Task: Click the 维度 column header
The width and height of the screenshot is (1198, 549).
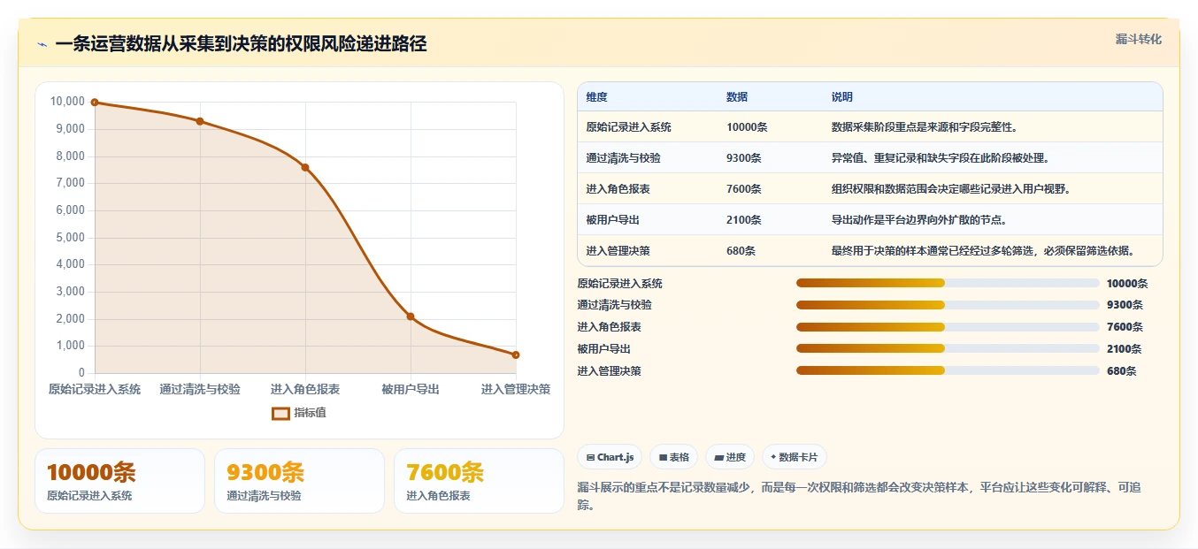Action: point(596,97)
